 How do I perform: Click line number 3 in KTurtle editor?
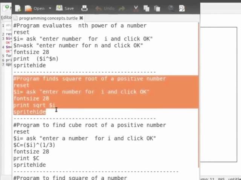pos(3,38)
